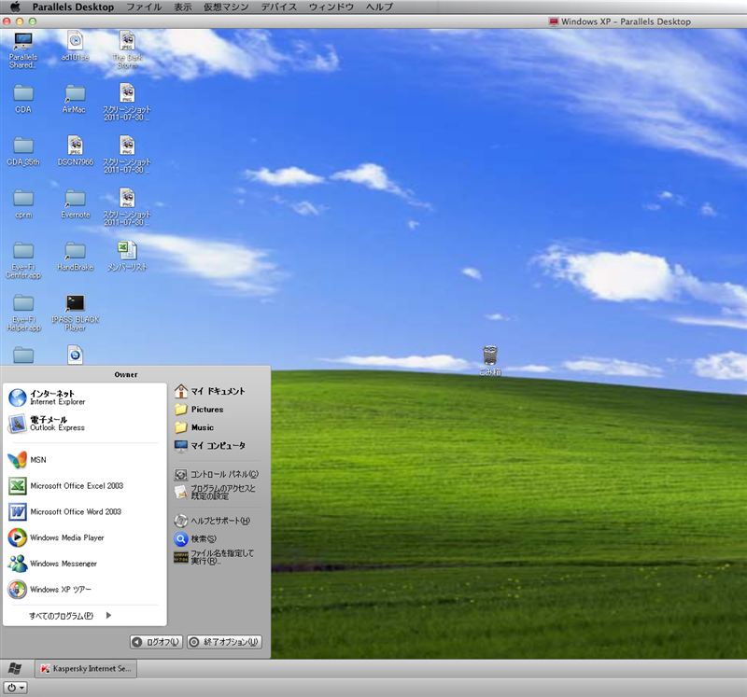Select the CDA folder on desktop

[22, 99]
